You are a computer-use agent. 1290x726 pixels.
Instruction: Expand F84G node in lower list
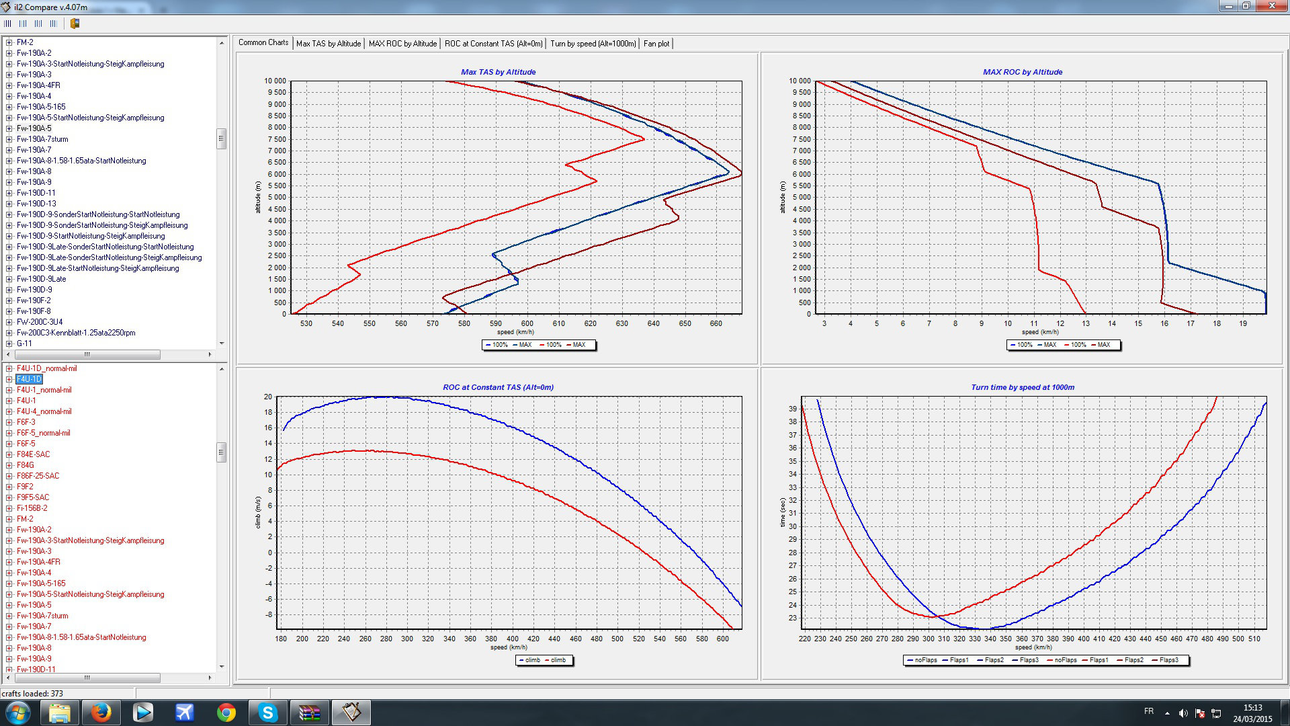pos(9,465)
